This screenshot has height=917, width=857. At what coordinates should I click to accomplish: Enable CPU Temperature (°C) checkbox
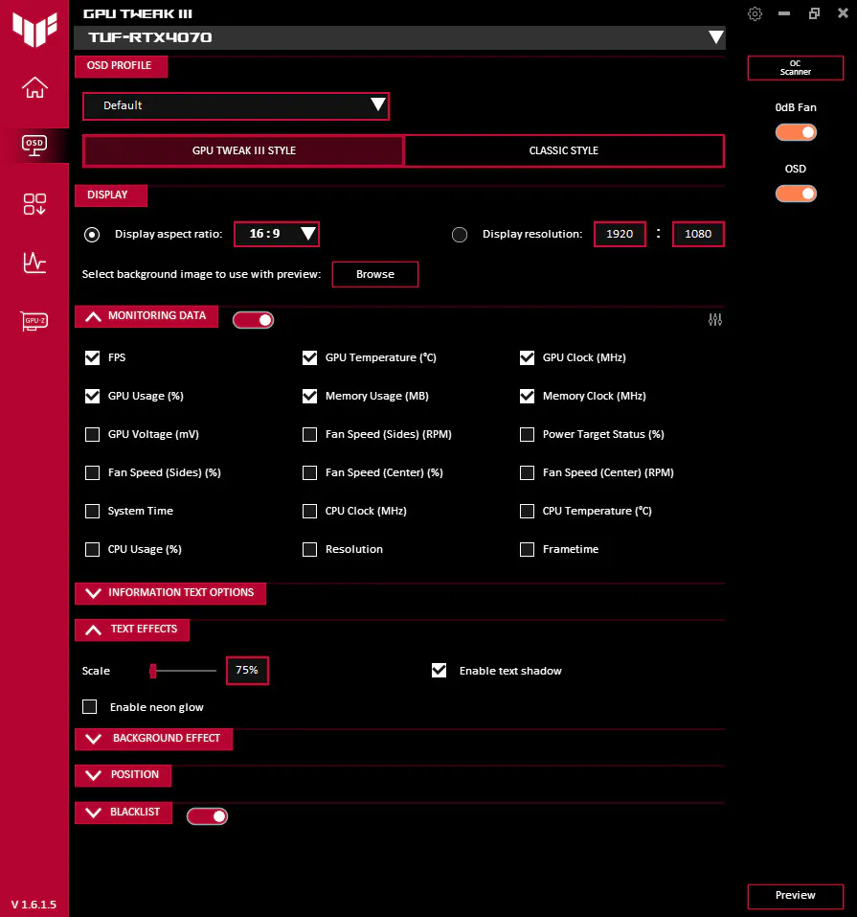tap(528, 511)
